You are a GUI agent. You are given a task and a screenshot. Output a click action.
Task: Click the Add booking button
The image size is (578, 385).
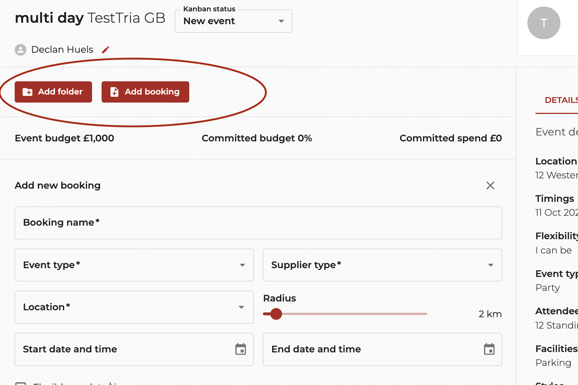(x=145, y=92)
